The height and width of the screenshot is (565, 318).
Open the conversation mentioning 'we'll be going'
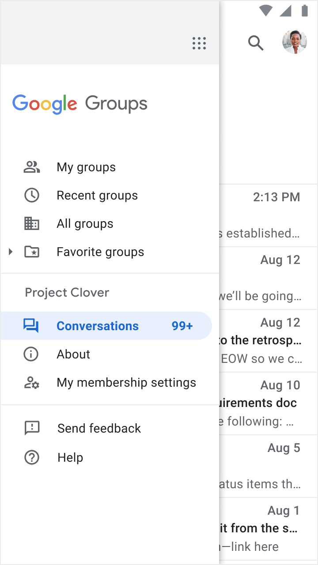[x=269, y=278]
